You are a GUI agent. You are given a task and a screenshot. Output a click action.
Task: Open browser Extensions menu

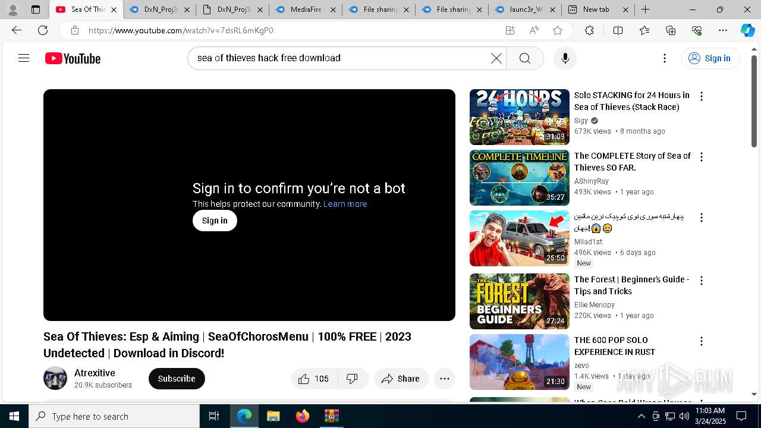(589, 30)
